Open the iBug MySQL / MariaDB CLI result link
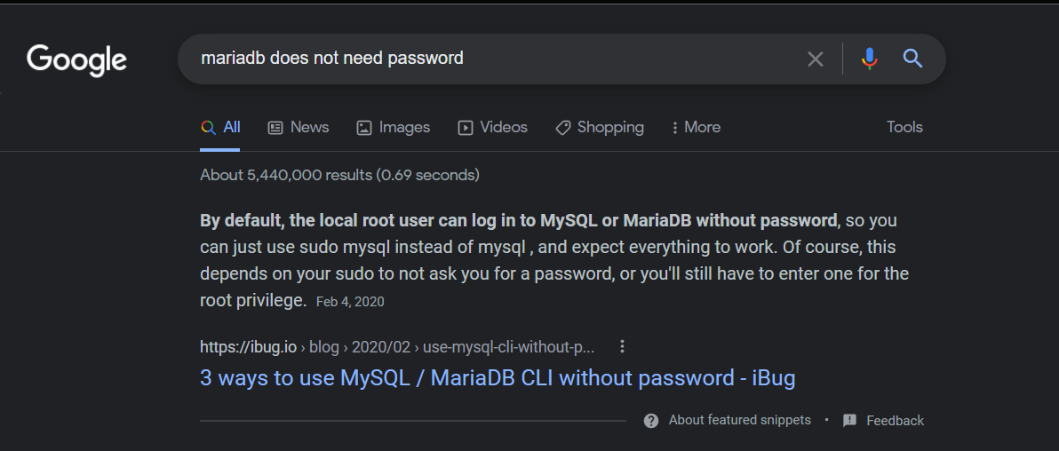Image resolution: width=1059 pixels, height=451 pixels. click(x=498, y=378)
